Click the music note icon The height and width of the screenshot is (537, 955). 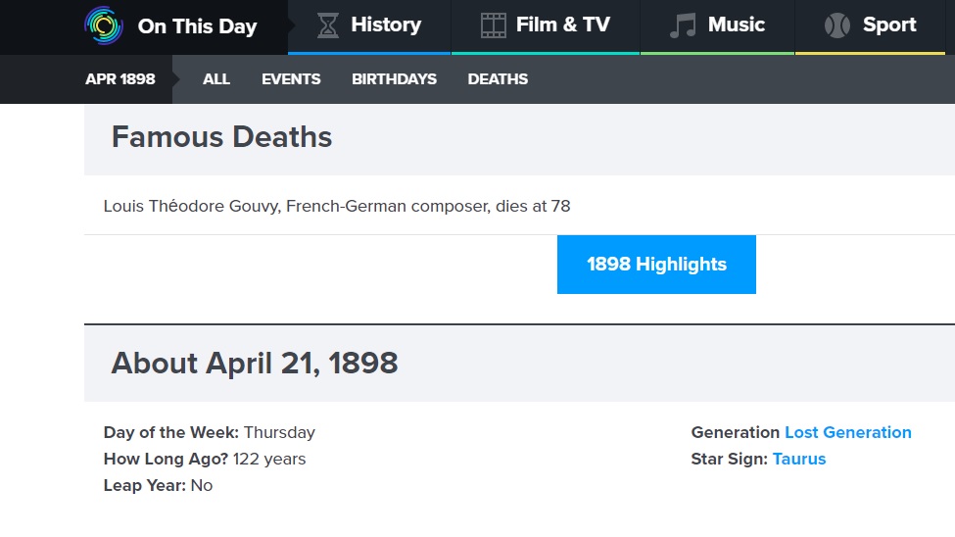click(x=682, y=25)
